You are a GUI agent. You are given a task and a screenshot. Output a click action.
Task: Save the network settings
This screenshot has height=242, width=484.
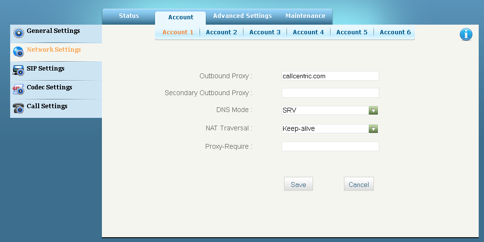pos(299,184)
